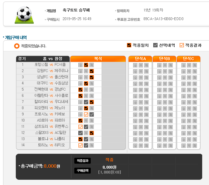Toggle 패 box for 성남FC vs 울산현대

point(92,77)
